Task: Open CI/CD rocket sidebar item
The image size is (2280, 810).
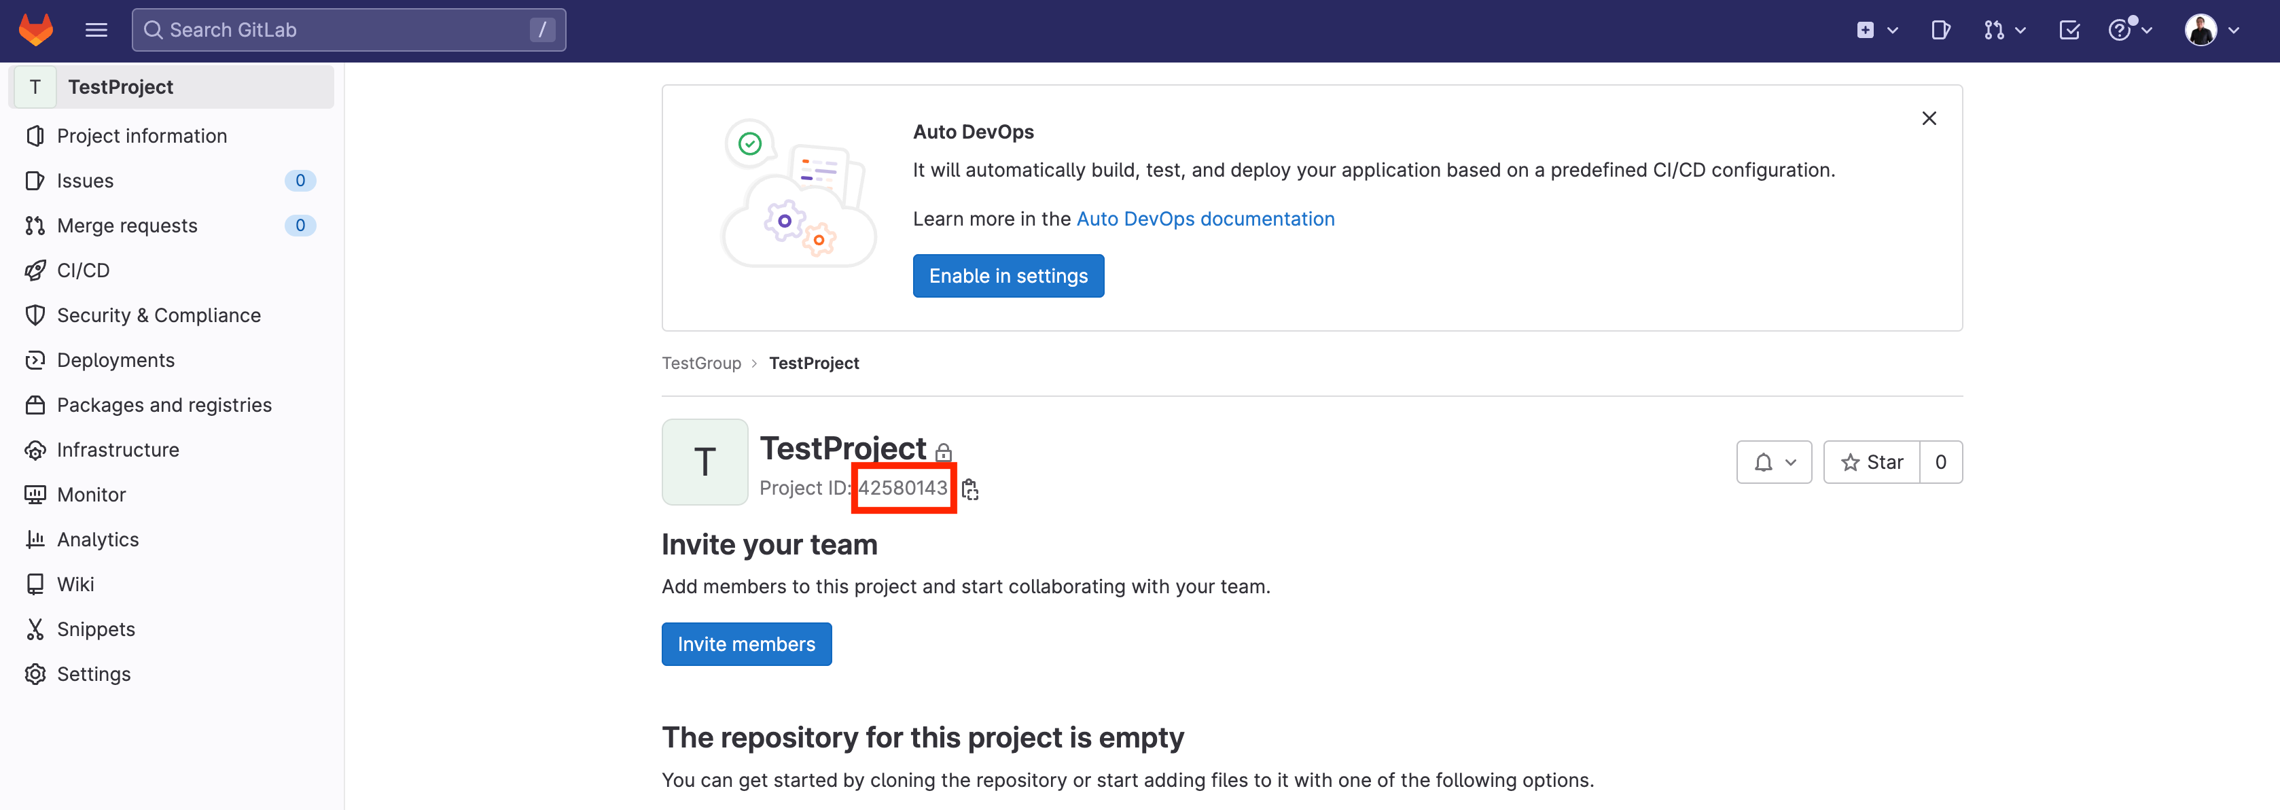Action: (83, 270)
